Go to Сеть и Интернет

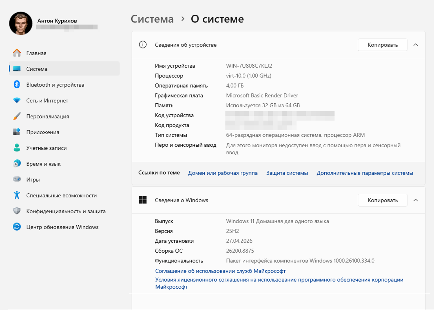tap(64, 100)
